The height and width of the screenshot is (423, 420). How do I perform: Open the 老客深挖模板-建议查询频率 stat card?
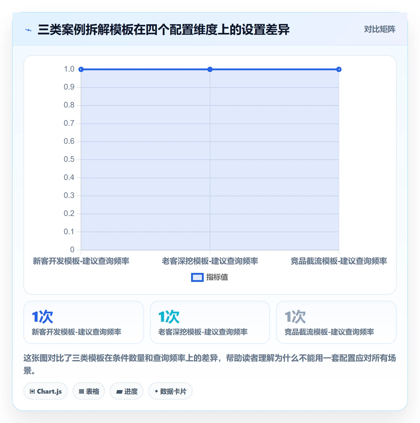click(210, 322)
